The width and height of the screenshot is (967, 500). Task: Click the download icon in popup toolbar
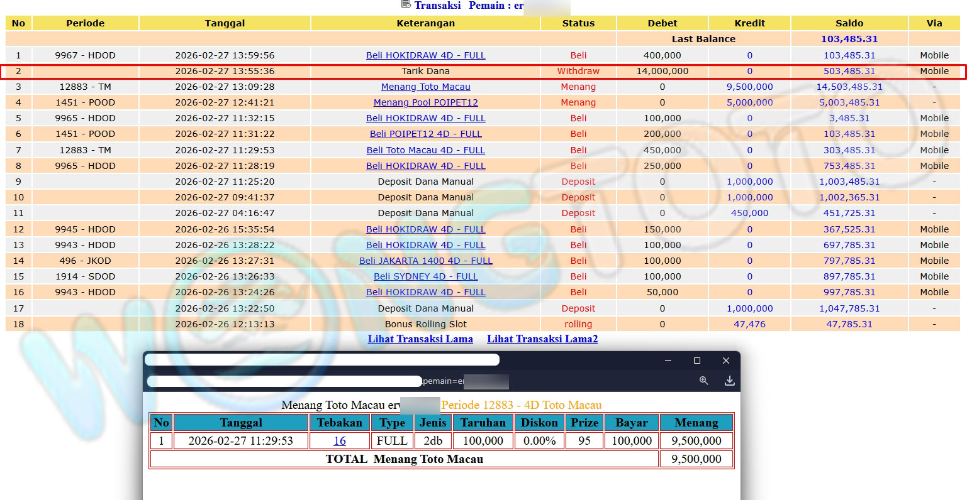(729, 381)
